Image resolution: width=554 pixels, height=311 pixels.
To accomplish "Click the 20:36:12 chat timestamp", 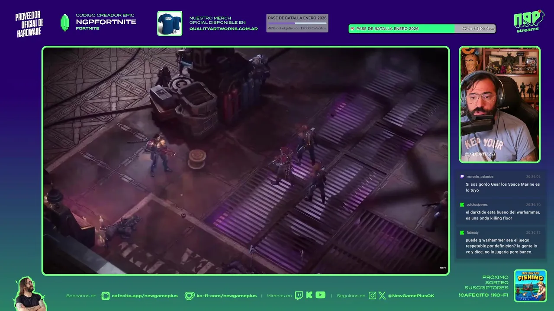I will point(533,233).
